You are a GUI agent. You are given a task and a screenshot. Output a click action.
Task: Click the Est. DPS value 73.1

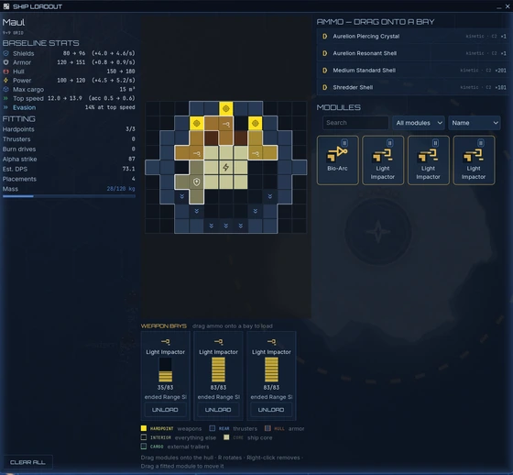(x=128, y=169)
